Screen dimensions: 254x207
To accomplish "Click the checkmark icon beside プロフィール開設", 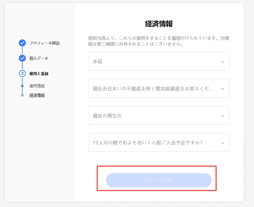I will [x=22, y=43].
